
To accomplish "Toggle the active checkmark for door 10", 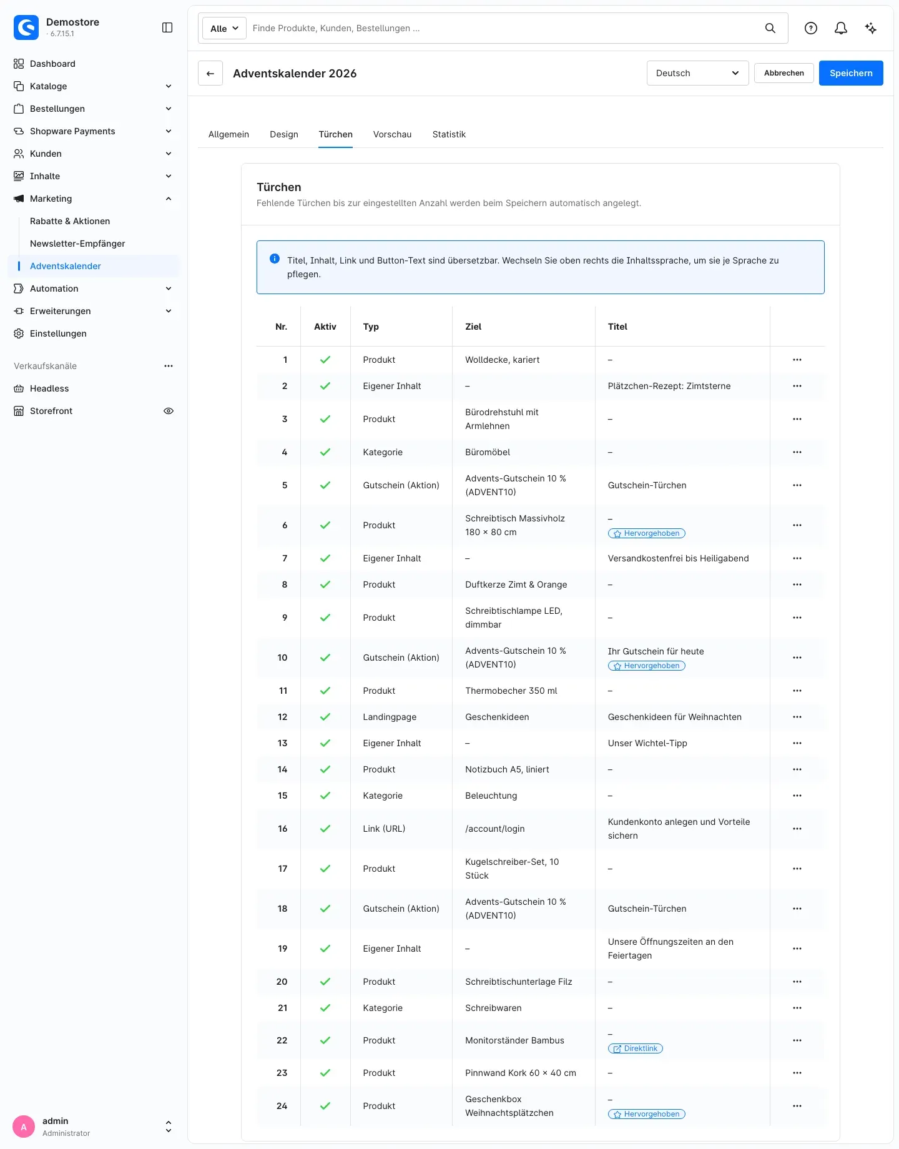I will pyautogui.click(x=325, y=658).
